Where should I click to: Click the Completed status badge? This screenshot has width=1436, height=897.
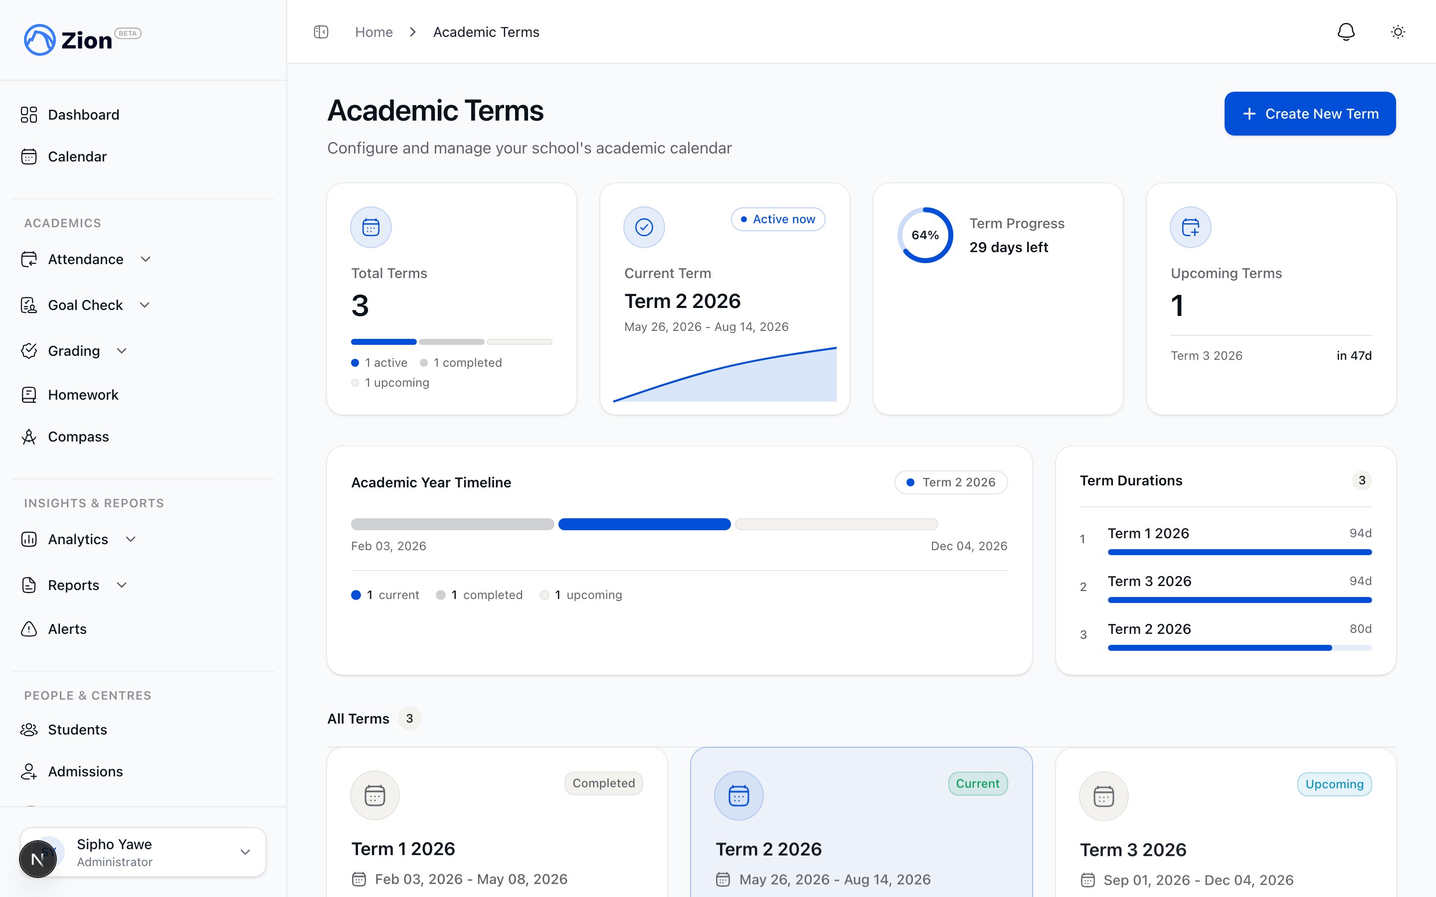pos(603,783)
